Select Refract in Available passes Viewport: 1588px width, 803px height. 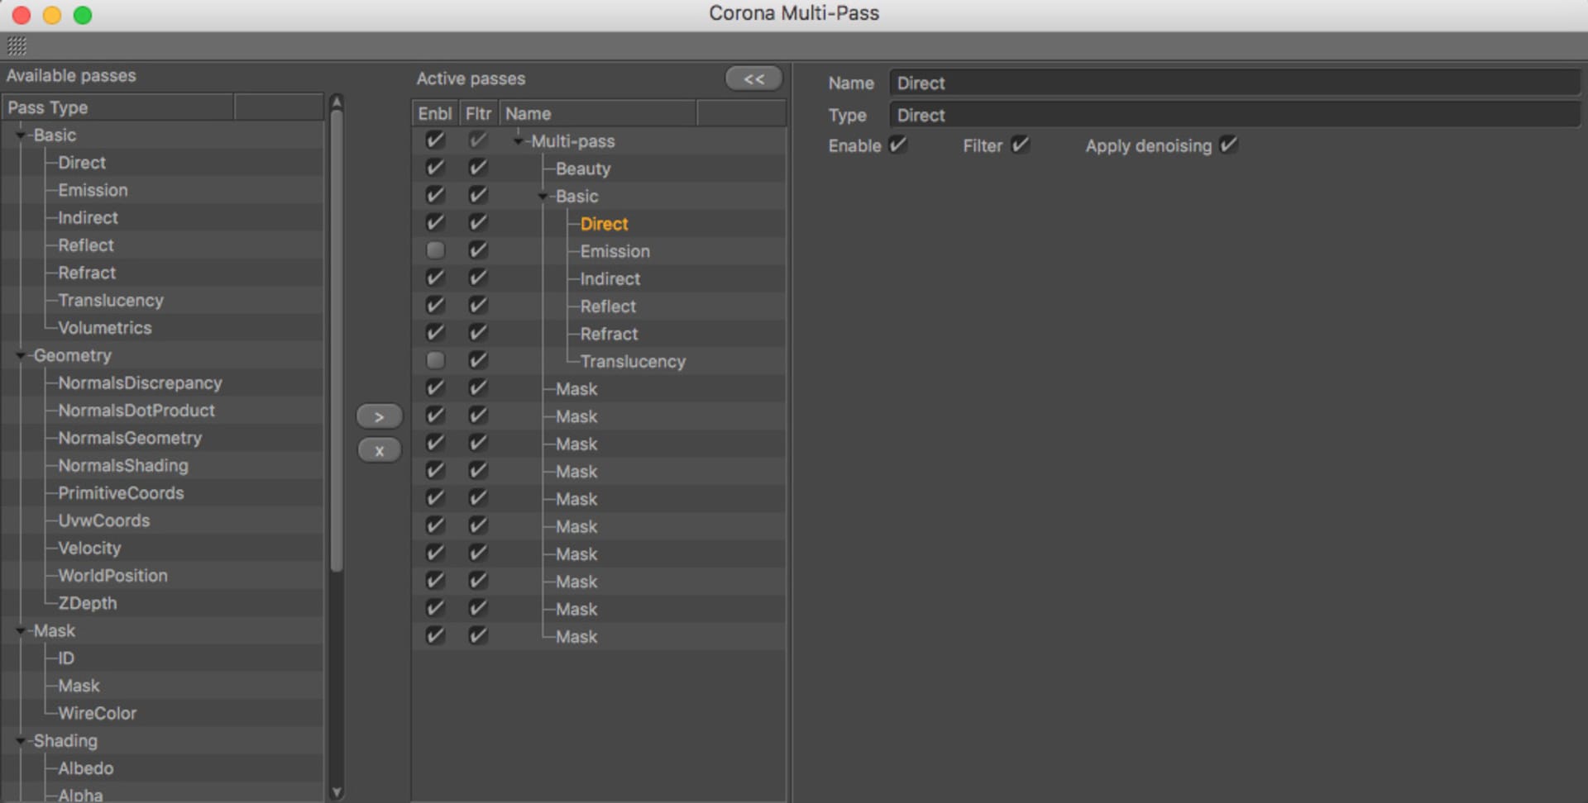[87, 273]
